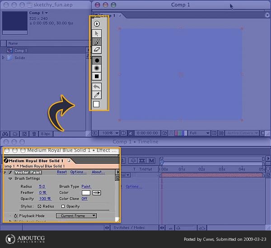Screen dimensions: 271x248
Task: Click Reset link for Vector Paint
Action: click(x=62, y=172)
